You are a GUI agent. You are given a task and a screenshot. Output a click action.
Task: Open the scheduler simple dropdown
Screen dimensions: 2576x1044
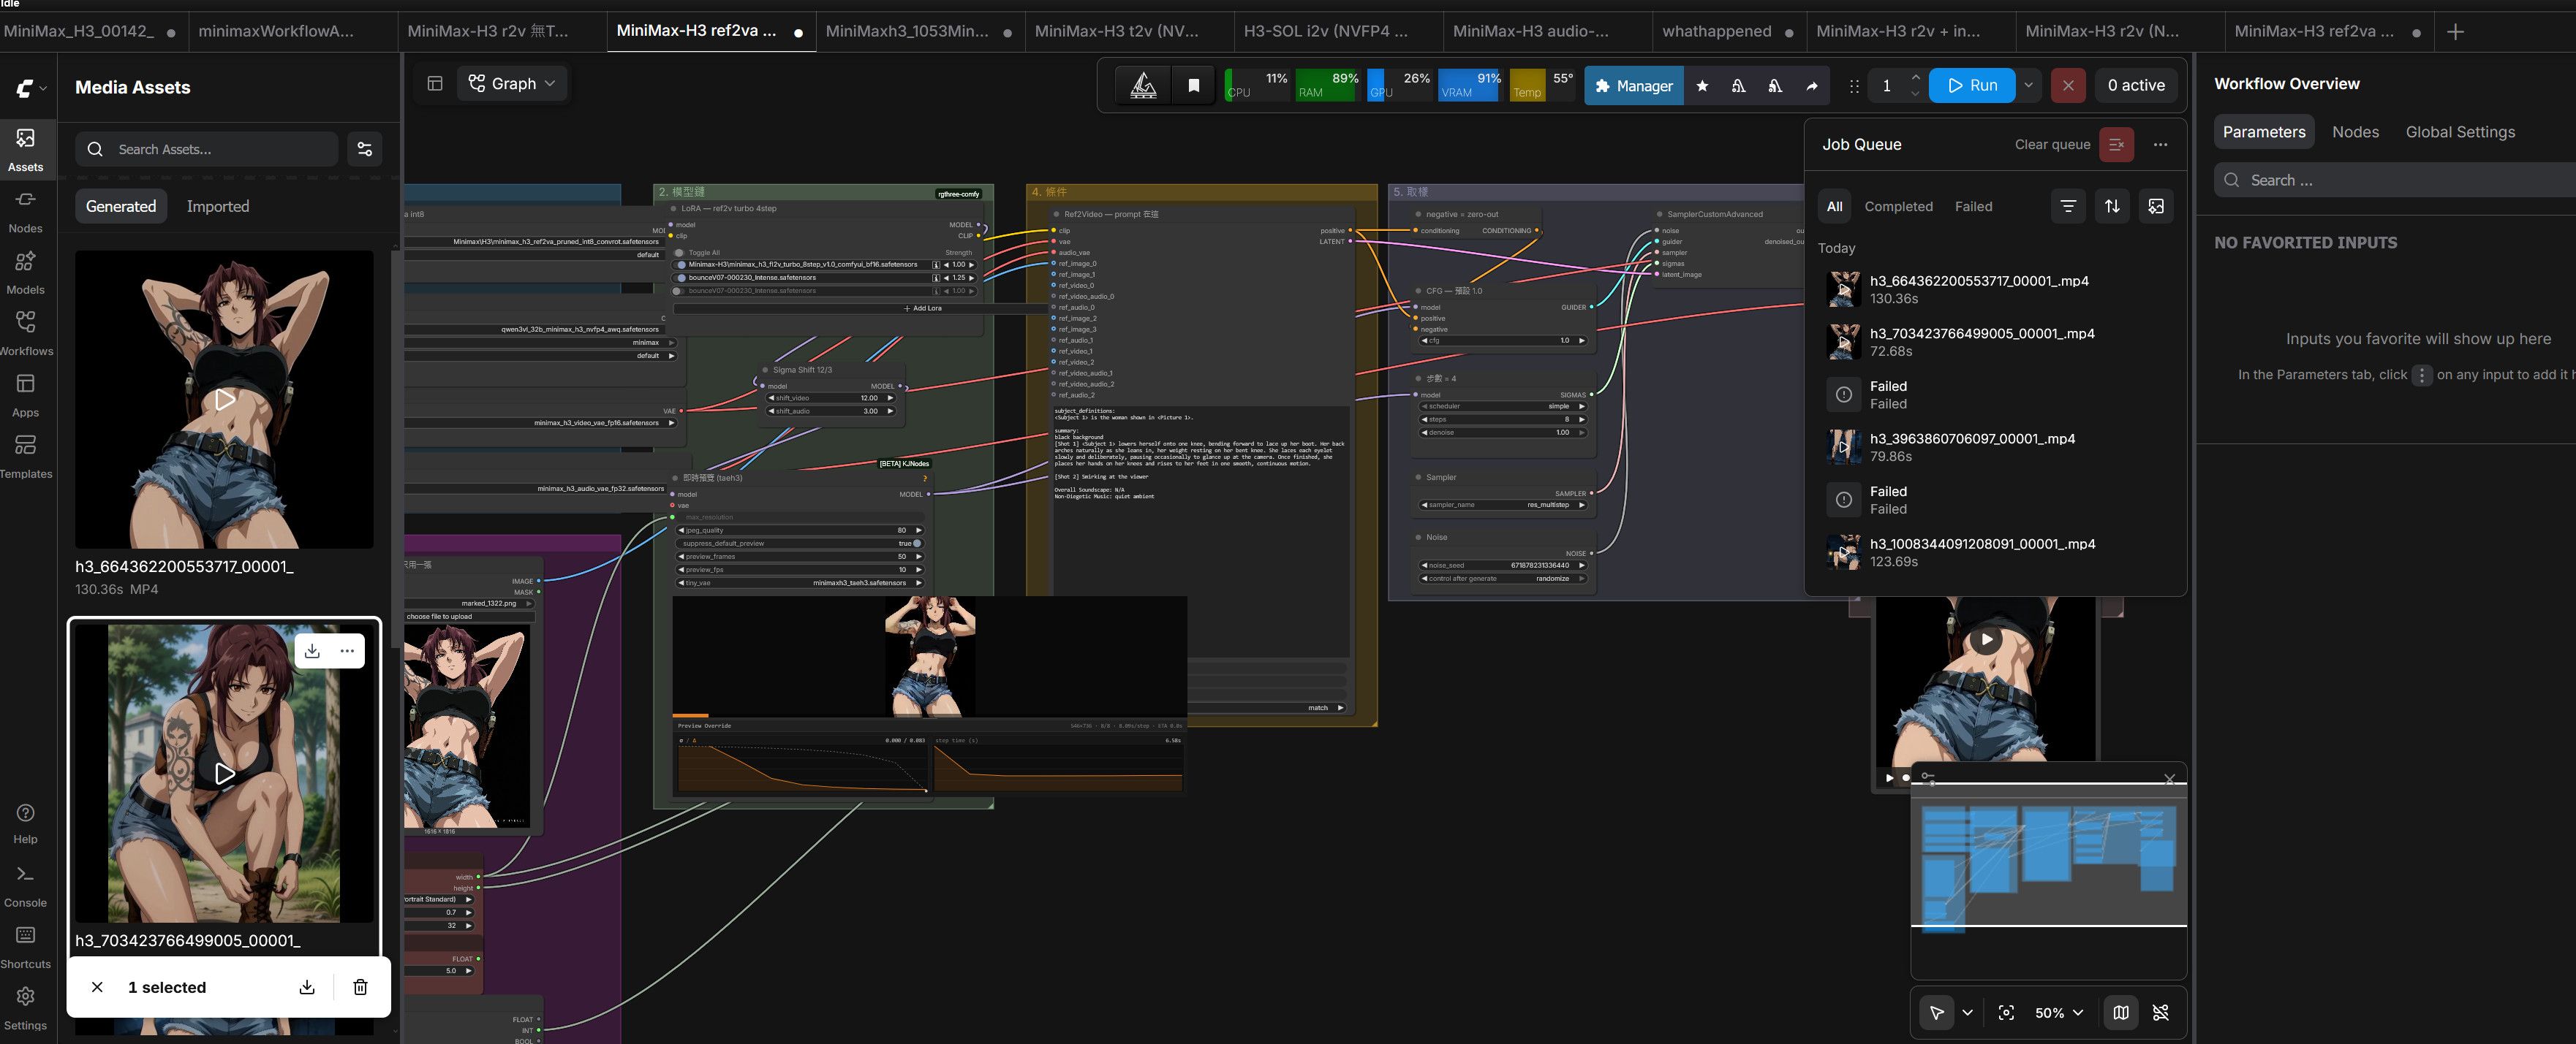[1503, 407]
